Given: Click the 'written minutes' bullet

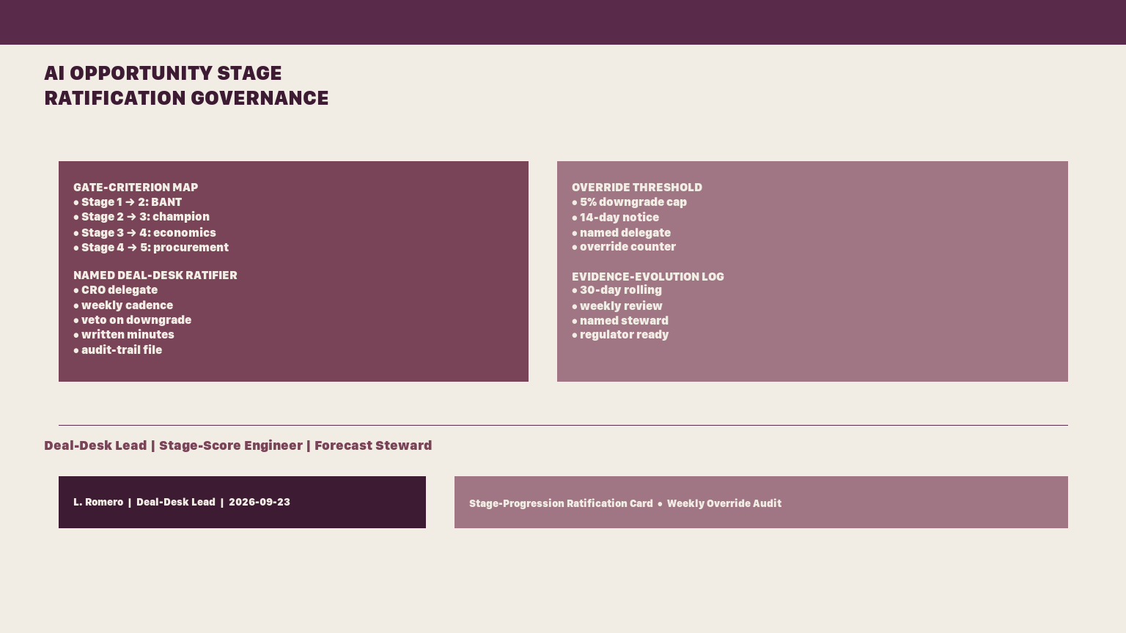Looking at the screenshot, I should tap(124, 335).
